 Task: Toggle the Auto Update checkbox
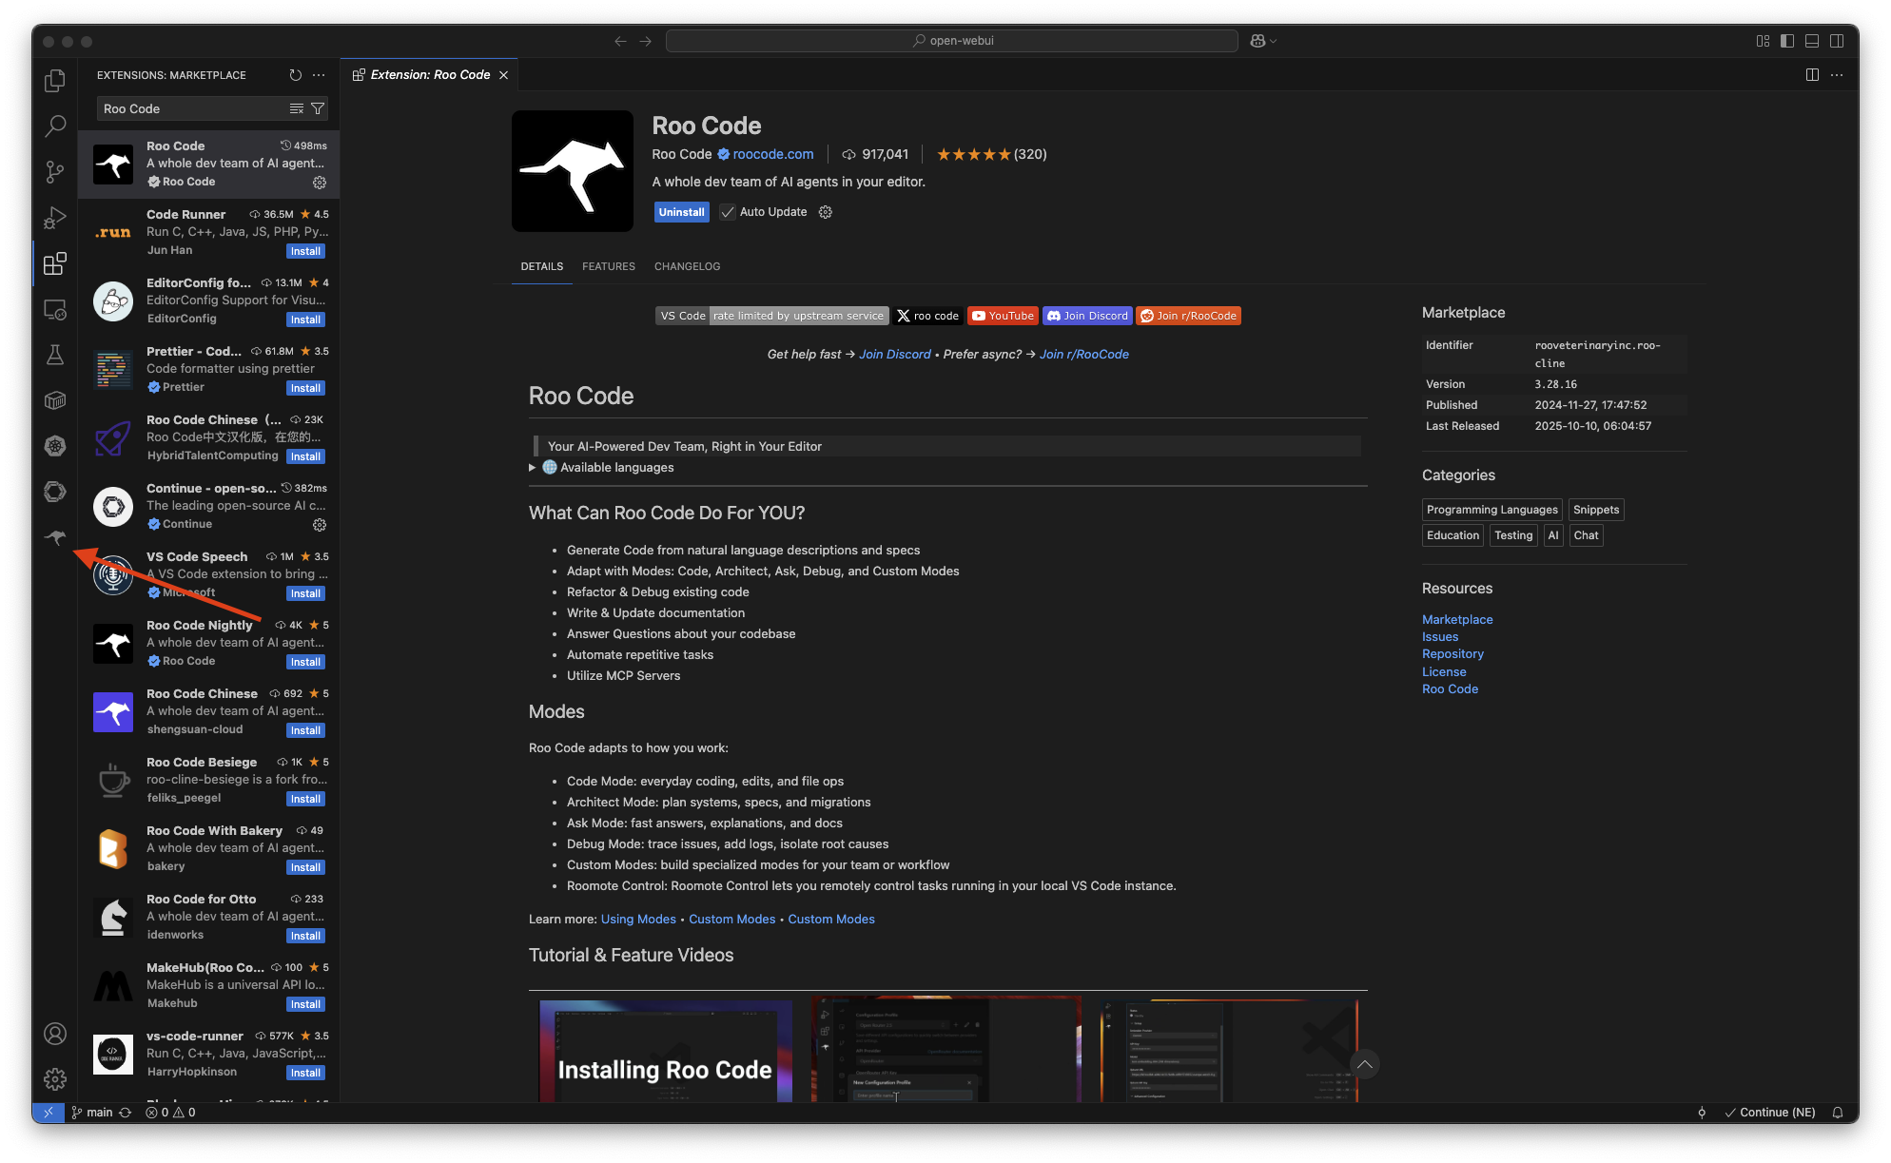click(728, 212)
